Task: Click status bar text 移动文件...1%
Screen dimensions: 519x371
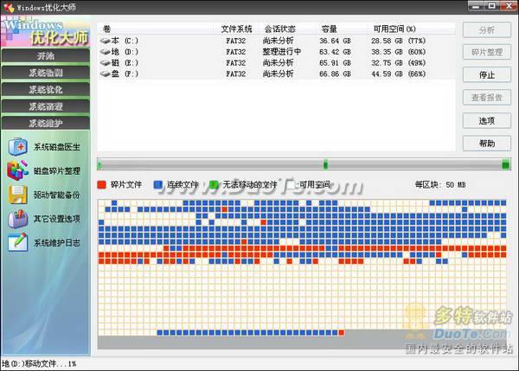Action: 50,364
